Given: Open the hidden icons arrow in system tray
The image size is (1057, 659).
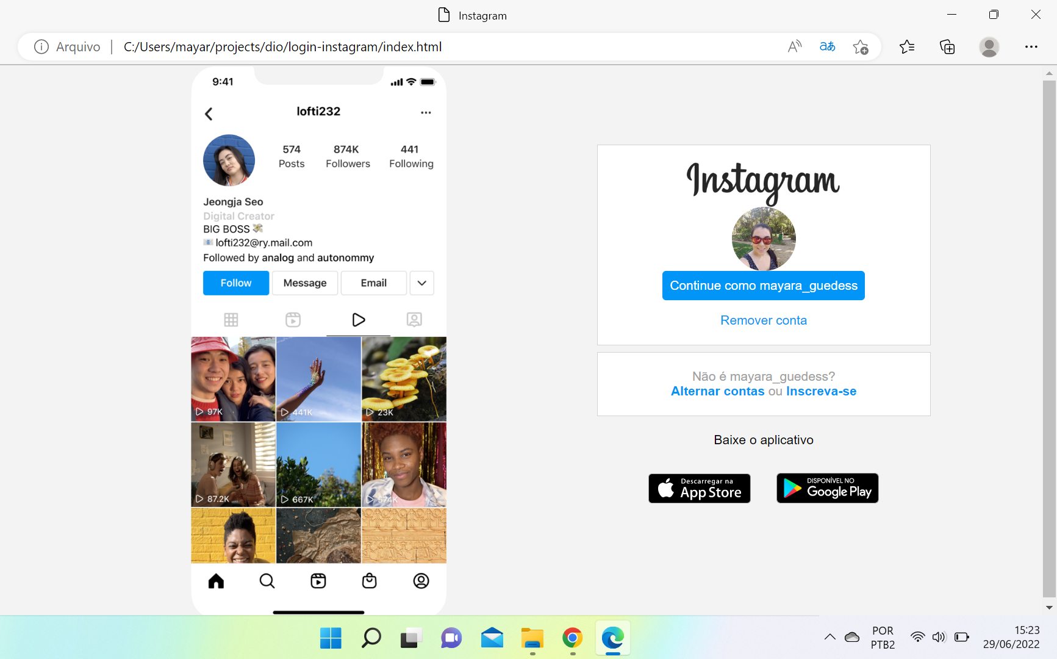Looking at the screenshot, I should pyautogui.click(x=829, y=636).
